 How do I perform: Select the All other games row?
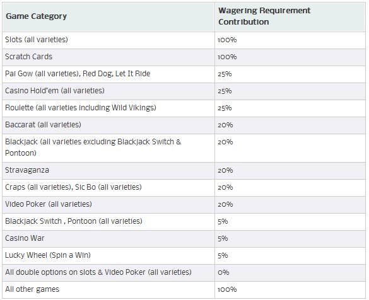184,290
